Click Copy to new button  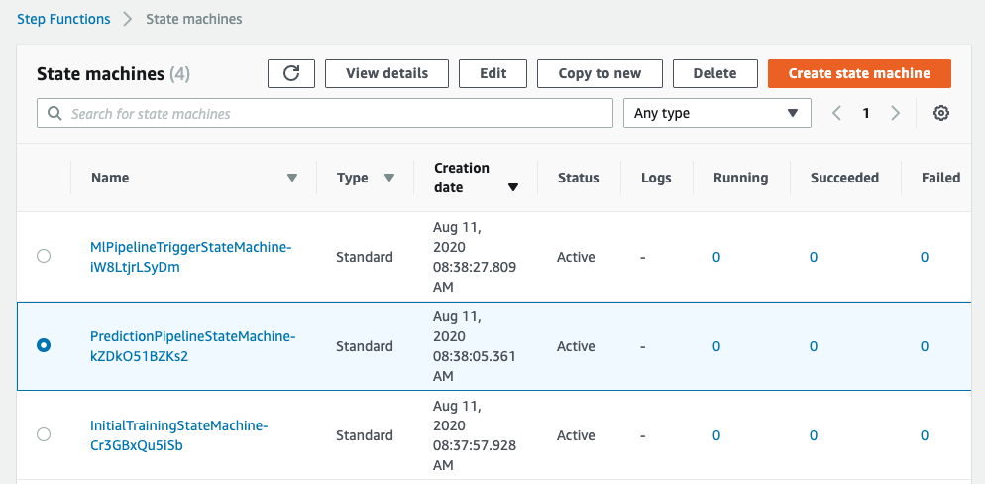click(x=600, y=73)
